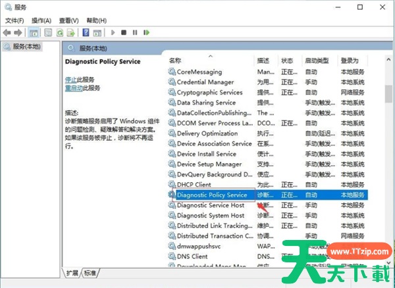Open the Properties toolbar icon
Screen dimensions: 395x288
pyautogui.click(x=48, y=32)
